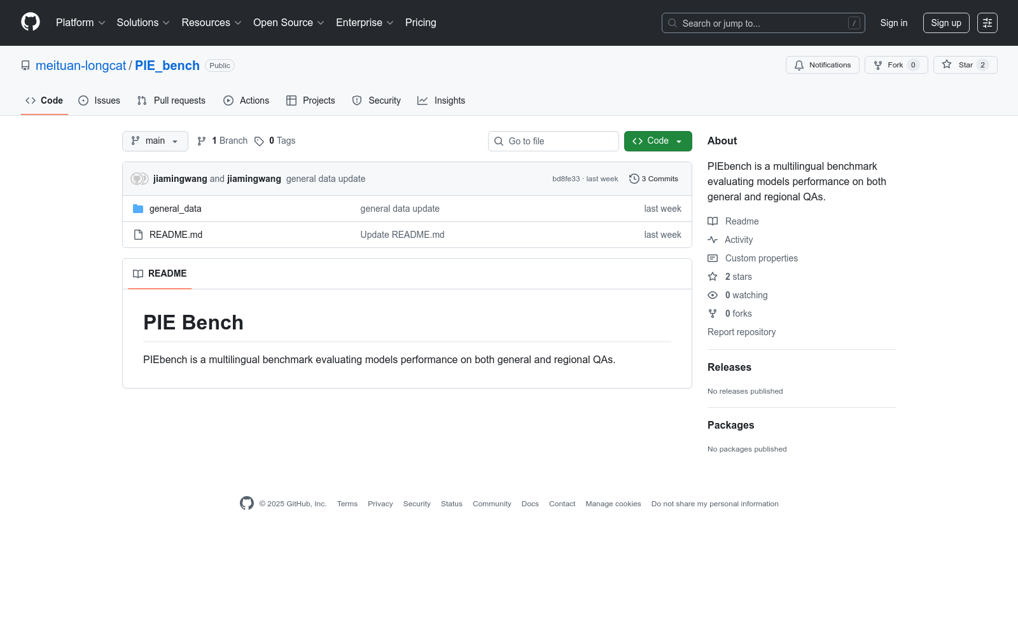Viewport: 1018px width, 636px height.
Task: Star the PIE_bench repository
Action: (x=965, y=65)
